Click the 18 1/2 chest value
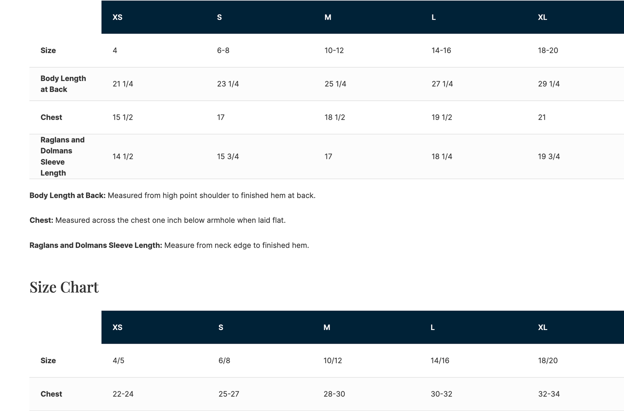The height and width of the screenshot is (411, 624). click(x=335, y=117)
